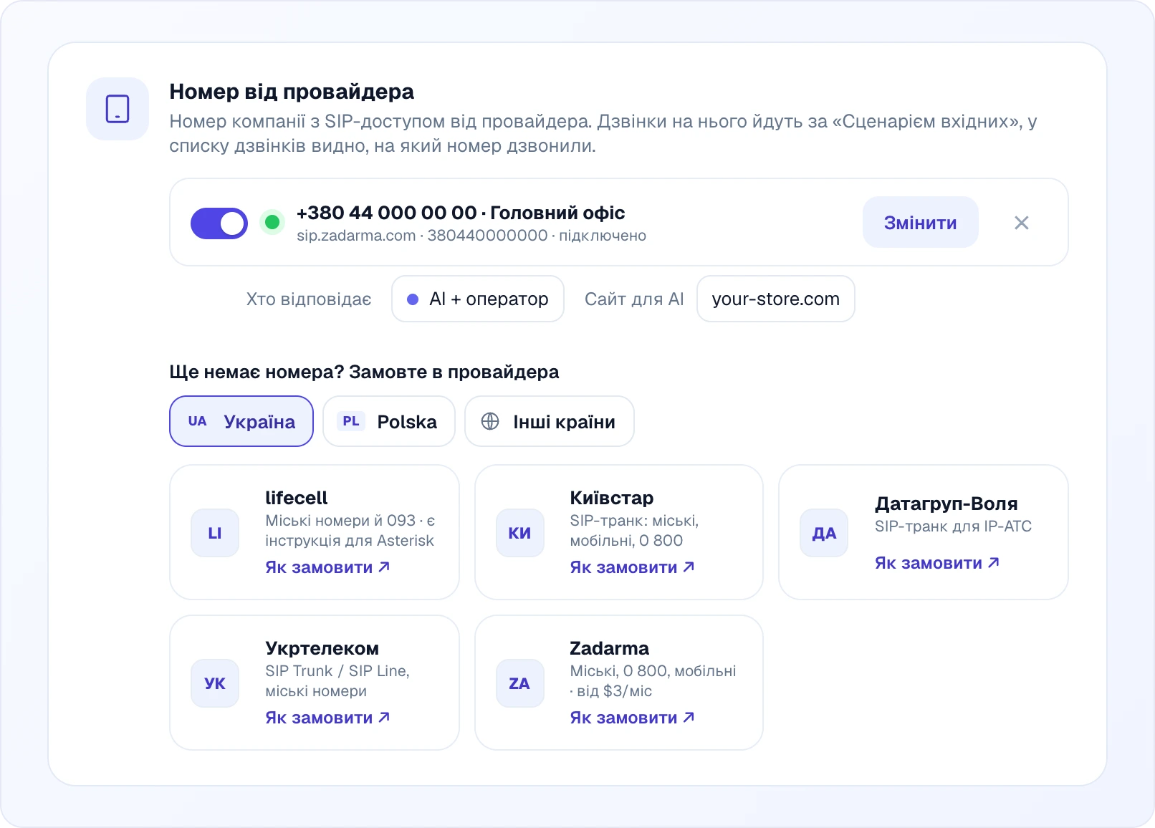
Task: Remove the +380 44 000 00 00 number
Action: point(1022,223)
